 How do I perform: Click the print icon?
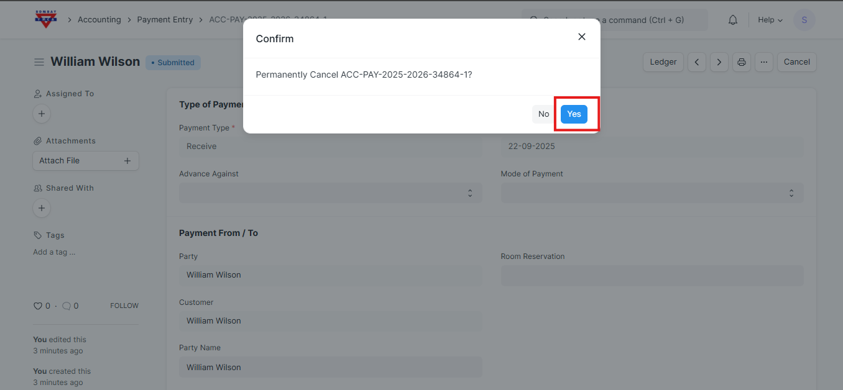pyautogui.click(x=742, y=62)
